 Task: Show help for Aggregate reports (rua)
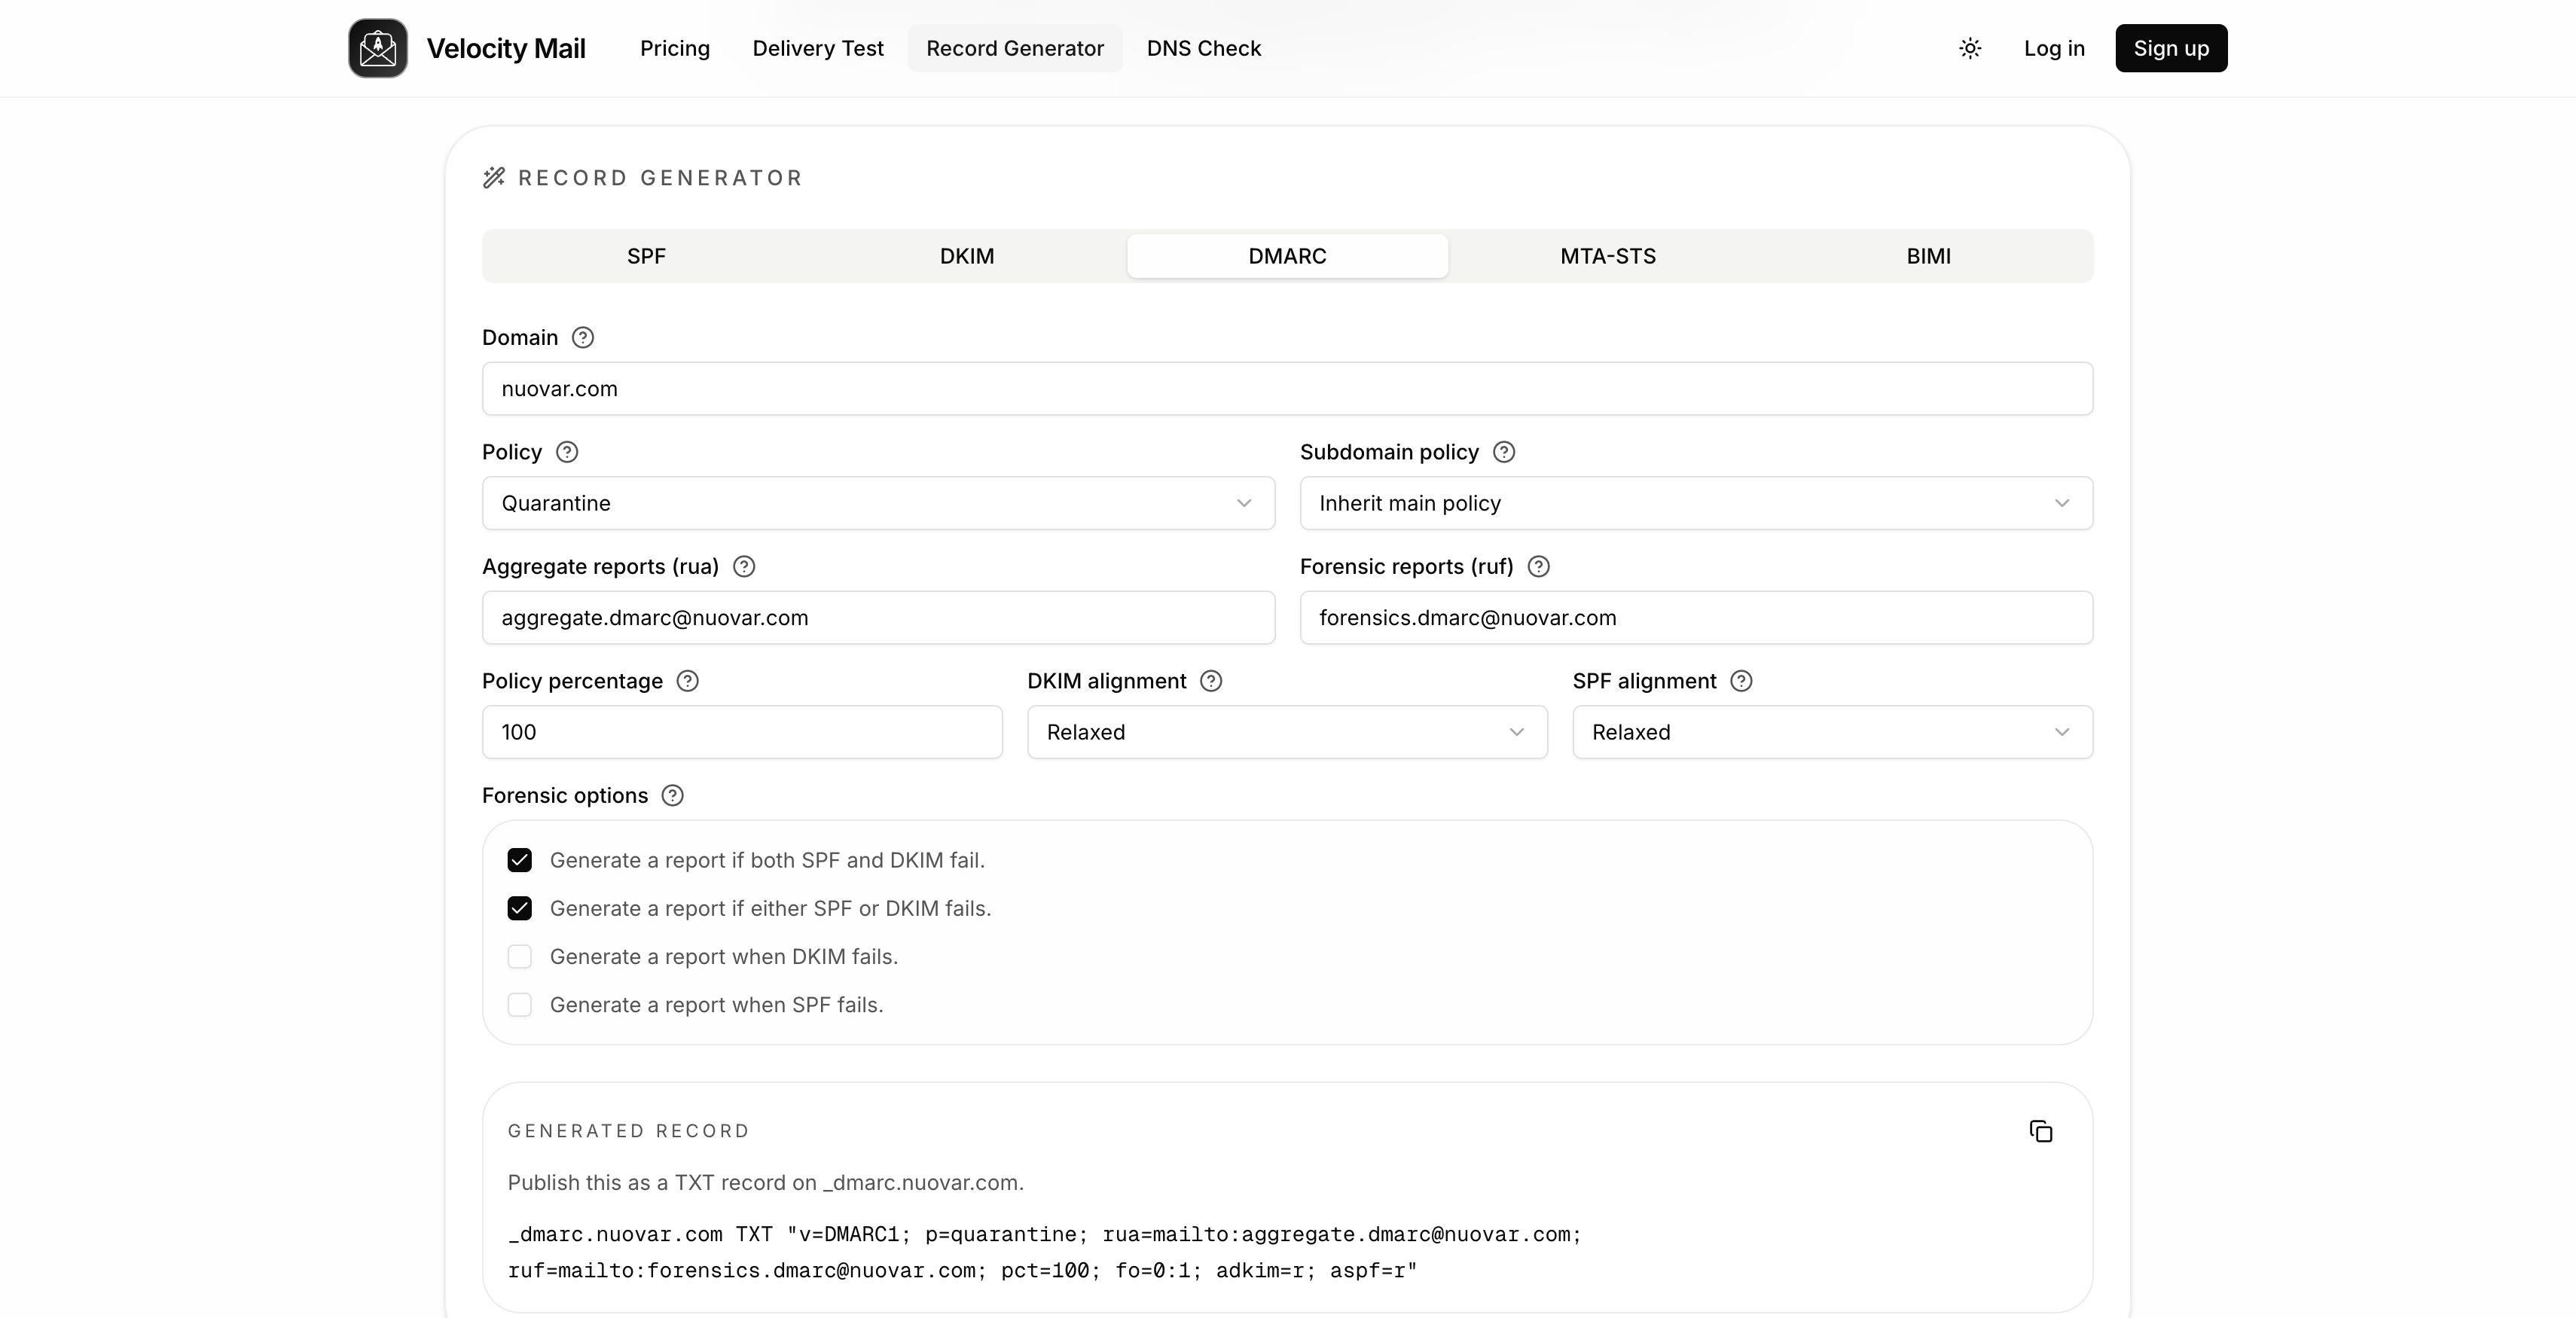point(744,567)
